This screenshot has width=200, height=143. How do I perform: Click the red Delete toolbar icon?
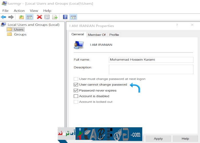[x=39, y=17]
